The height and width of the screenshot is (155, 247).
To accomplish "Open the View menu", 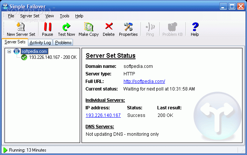I will (49, 16).
